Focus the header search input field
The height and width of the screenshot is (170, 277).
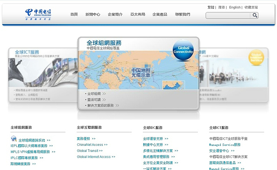tap(228, 15)
